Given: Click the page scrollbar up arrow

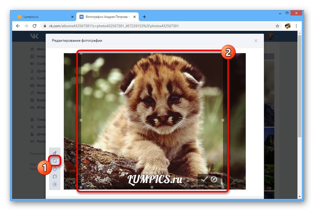Looking at the screenshot, I should click(300, 33).
